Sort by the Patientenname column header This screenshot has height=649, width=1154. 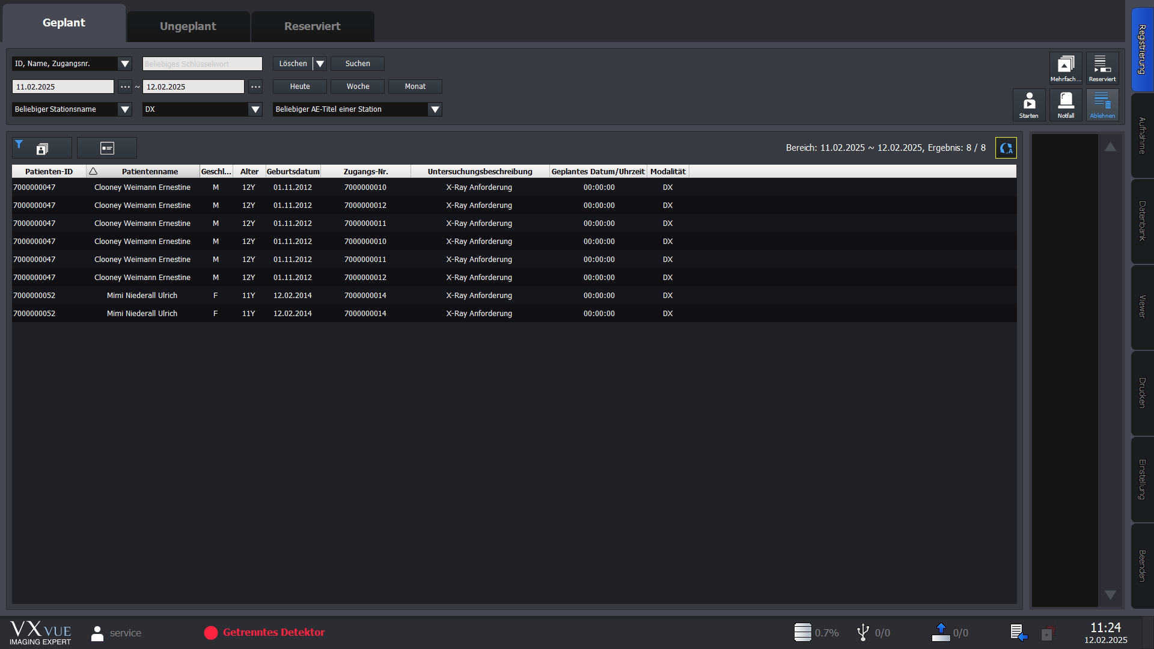point(150,172)
